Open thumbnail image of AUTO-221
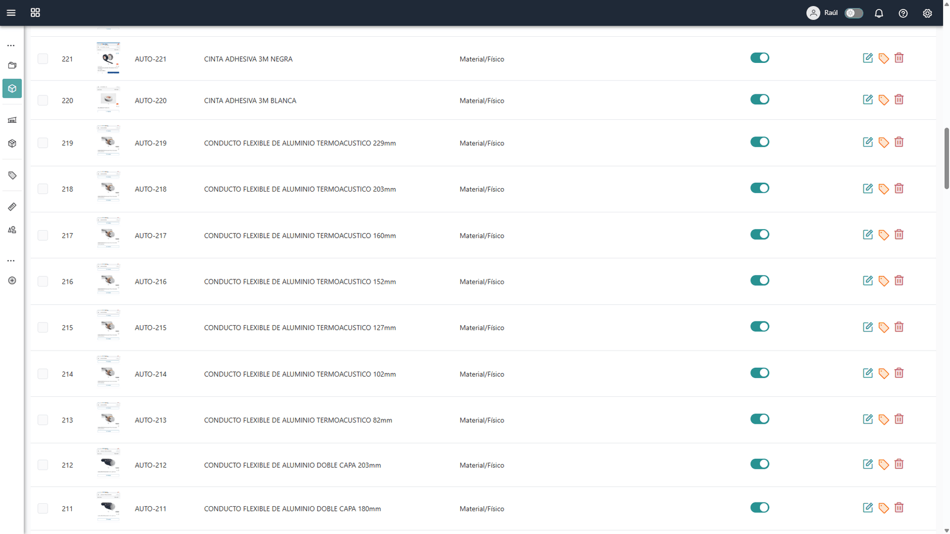Viewport: 950px width, 534px height. point(108,58)
